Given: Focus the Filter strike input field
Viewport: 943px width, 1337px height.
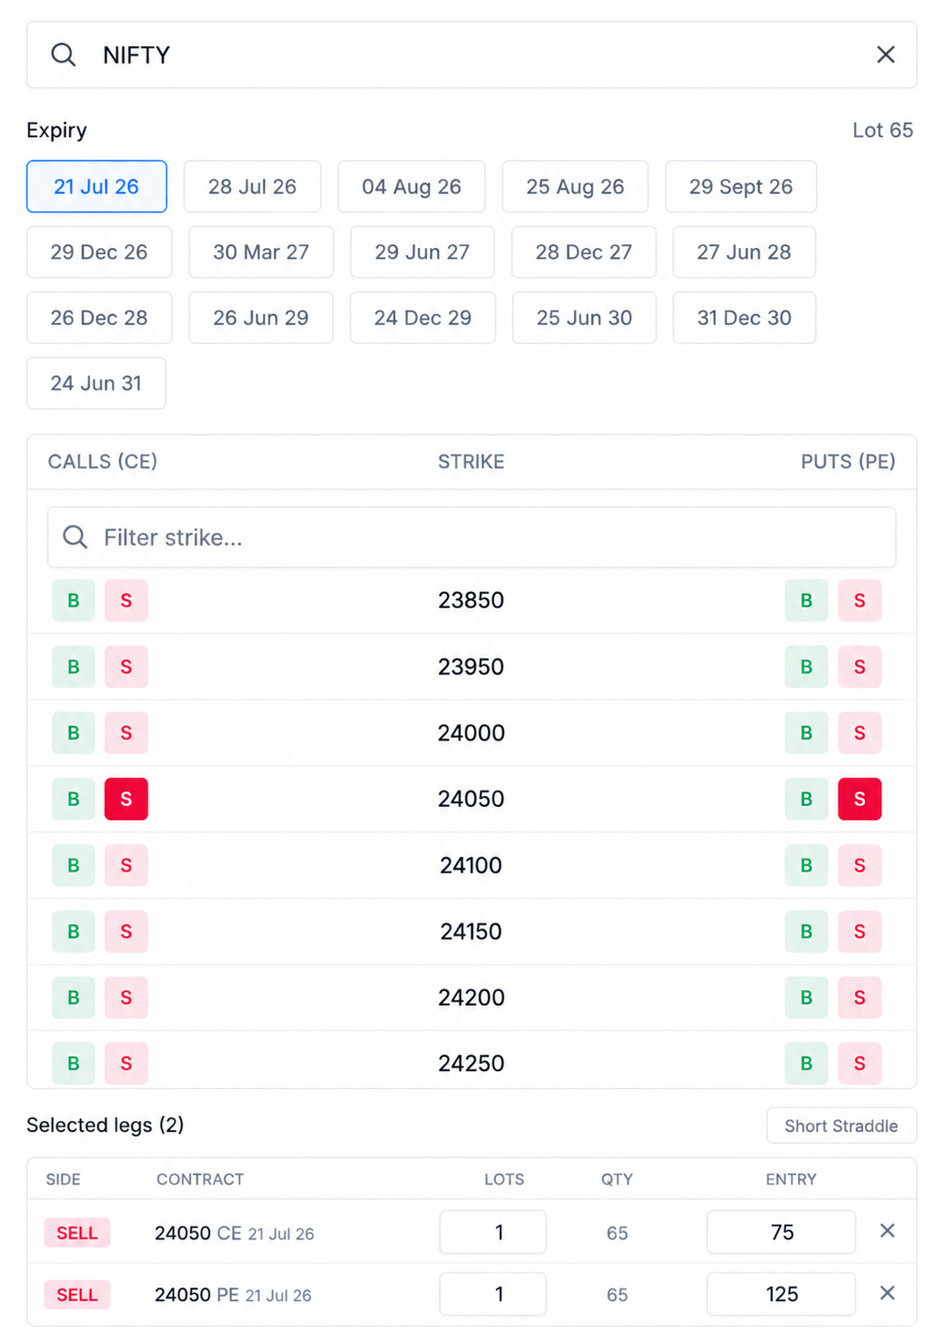Looking at the screenshot, I should tap(471, 537).
